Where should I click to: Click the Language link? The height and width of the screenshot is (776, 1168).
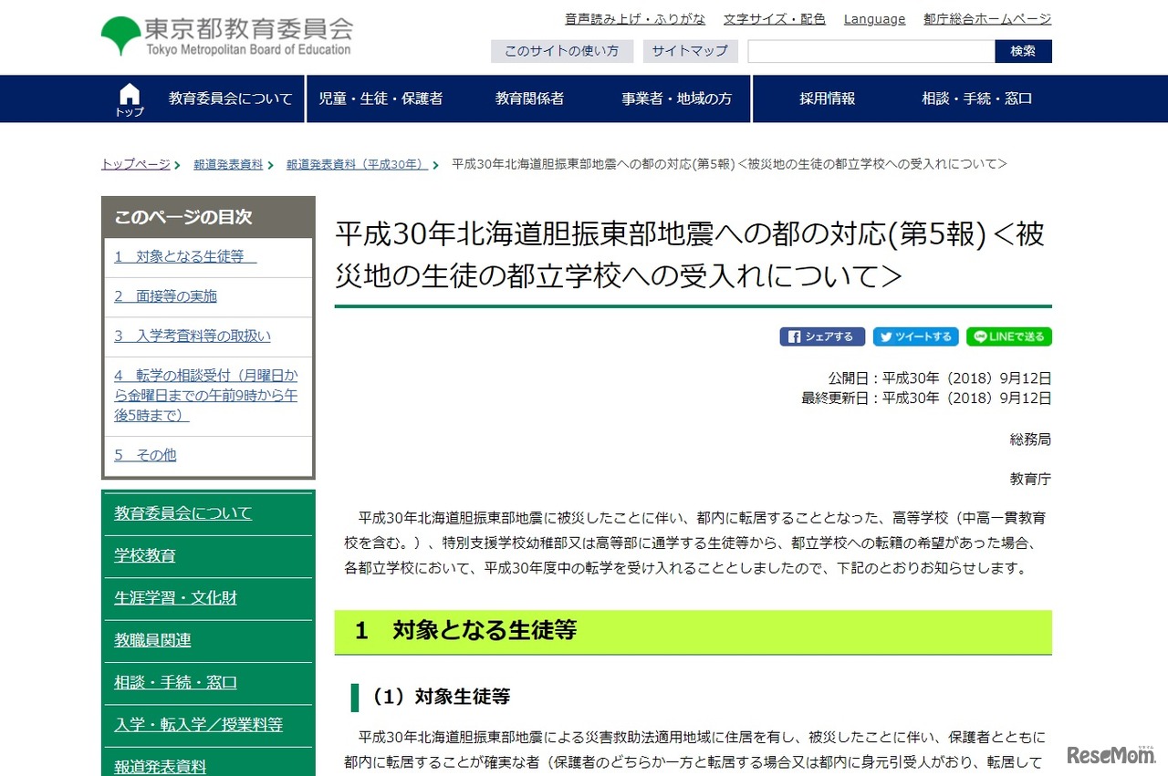tap(873, 18)
